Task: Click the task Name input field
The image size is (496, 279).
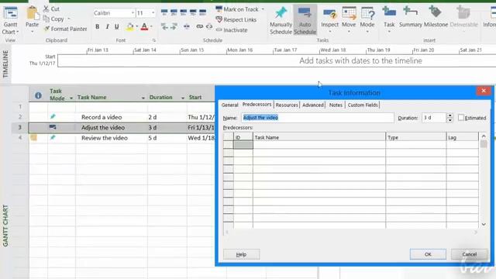Action: point(318,118)
